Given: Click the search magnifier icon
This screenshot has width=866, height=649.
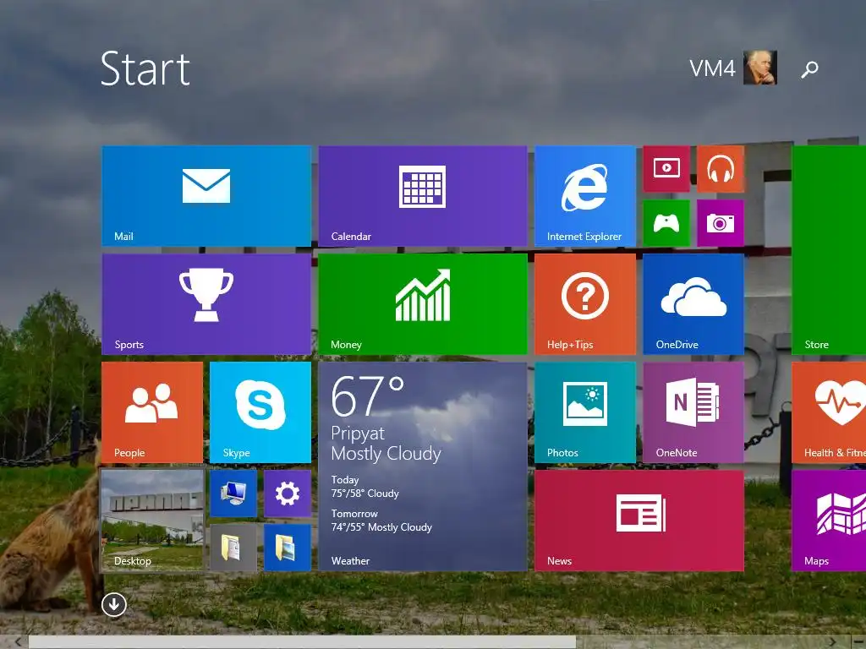Looking at the screenshot, I should [809, 69].
